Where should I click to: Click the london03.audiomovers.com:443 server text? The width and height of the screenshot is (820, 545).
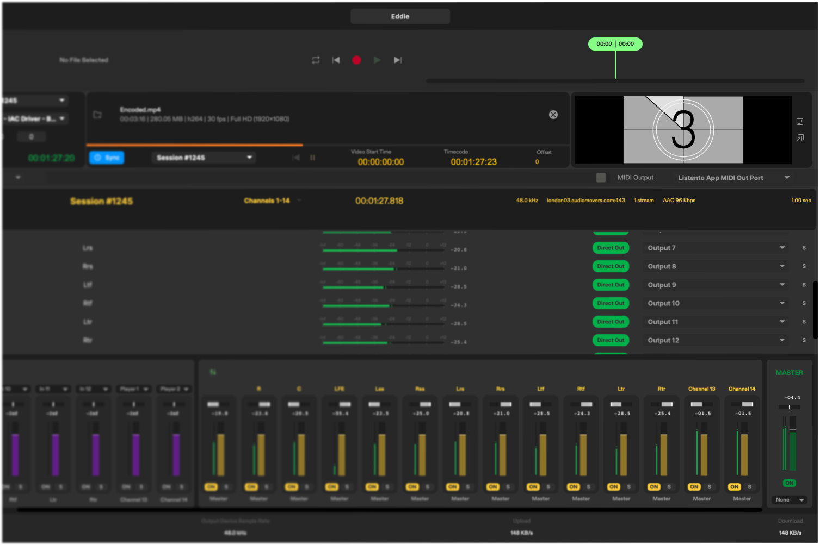coord(586,201)
